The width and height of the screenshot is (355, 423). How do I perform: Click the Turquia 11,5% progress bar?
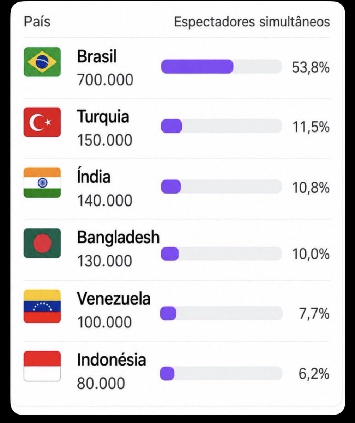click(221, 126)
